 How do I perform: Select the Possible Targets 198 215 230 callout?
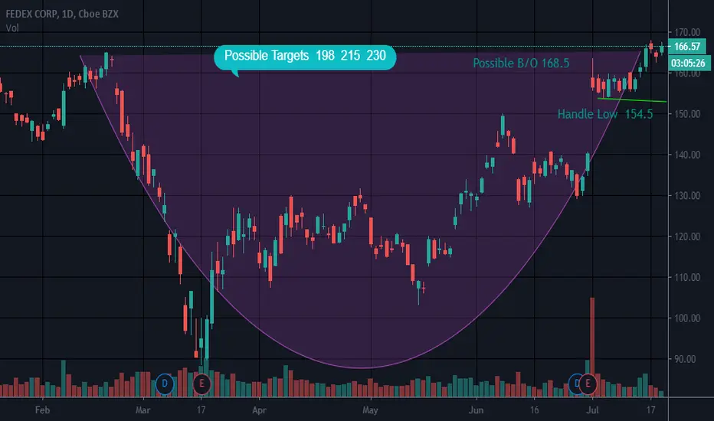coord(305,58)
